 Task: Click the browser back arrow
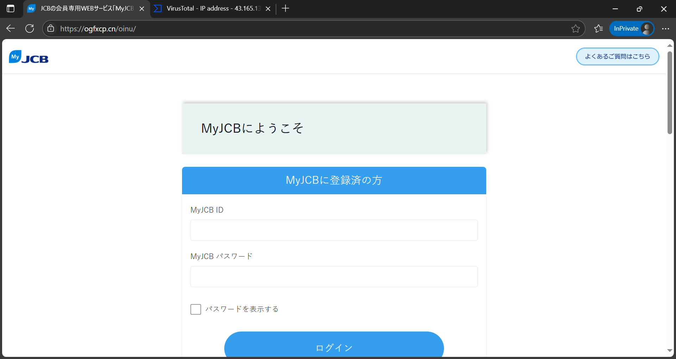point(11,29)
